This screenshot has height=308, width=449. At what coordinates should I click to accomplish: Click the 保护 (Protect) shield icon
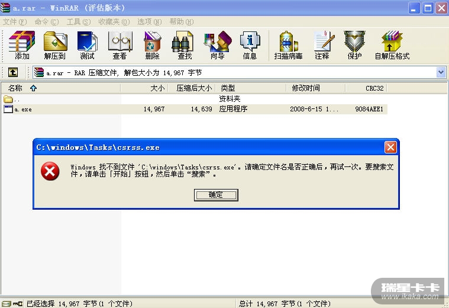(x=354, y=45)
